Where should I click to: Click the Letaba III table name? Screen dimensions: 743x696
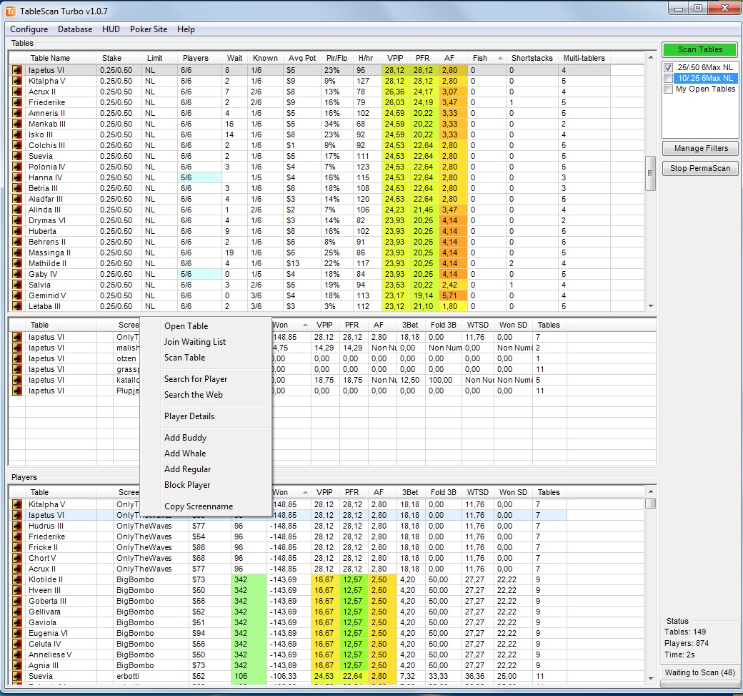[x=44, y=306]
